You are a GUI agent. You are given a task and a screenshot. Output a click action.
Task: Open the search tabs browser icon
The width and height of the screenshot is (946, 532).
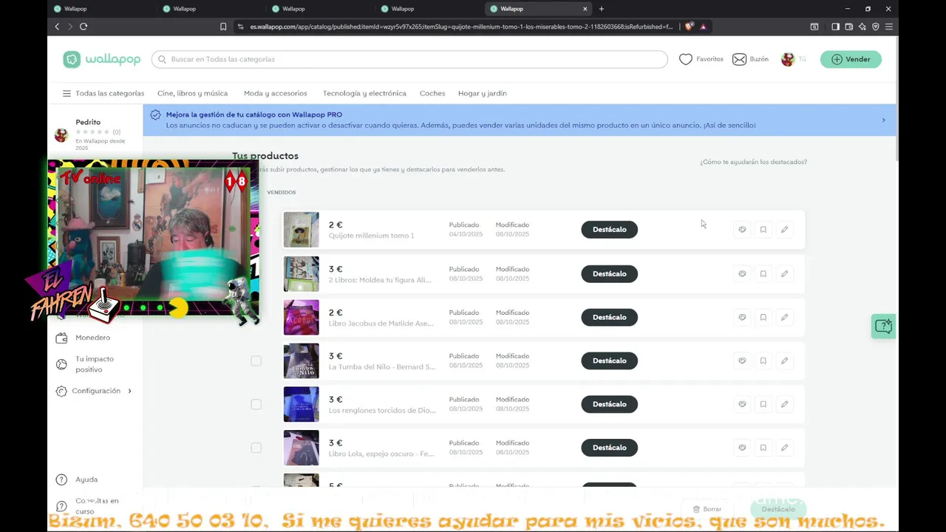(814, 27)
